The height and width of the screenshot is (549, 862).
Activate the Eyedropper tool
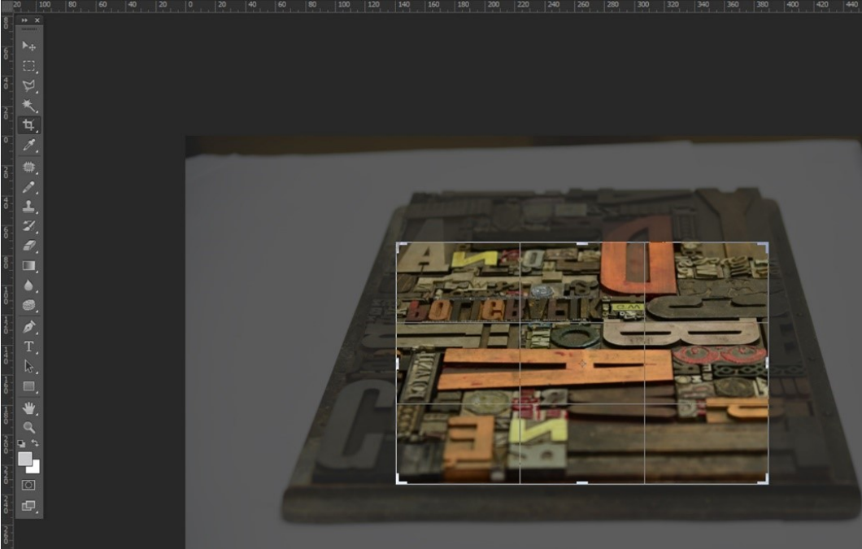click(x=28, y=145)
